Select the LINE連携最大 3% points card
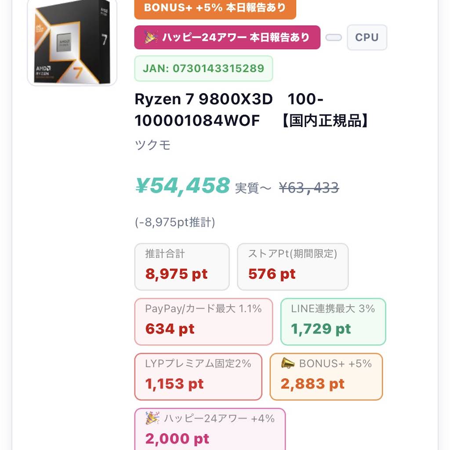This screenshot has width=450, height=450. [x=333, y=322]
